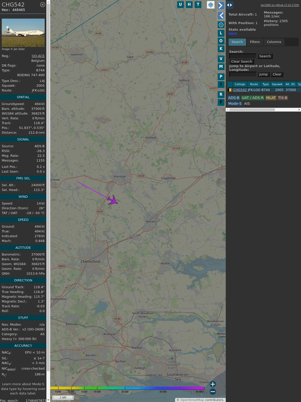
Task: Focus the Search text field
Action: [243, 56]
